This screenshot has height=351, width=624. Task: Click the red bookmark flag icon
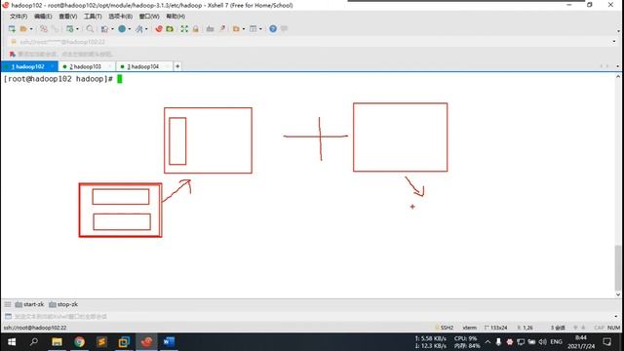pyautogui.click(x=13, y=55)
